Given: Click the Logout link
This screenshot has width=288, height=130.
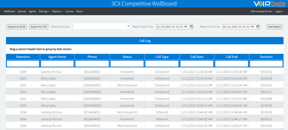Looking at the screenshot, I should pyautogui.click(x=279, y=12).
